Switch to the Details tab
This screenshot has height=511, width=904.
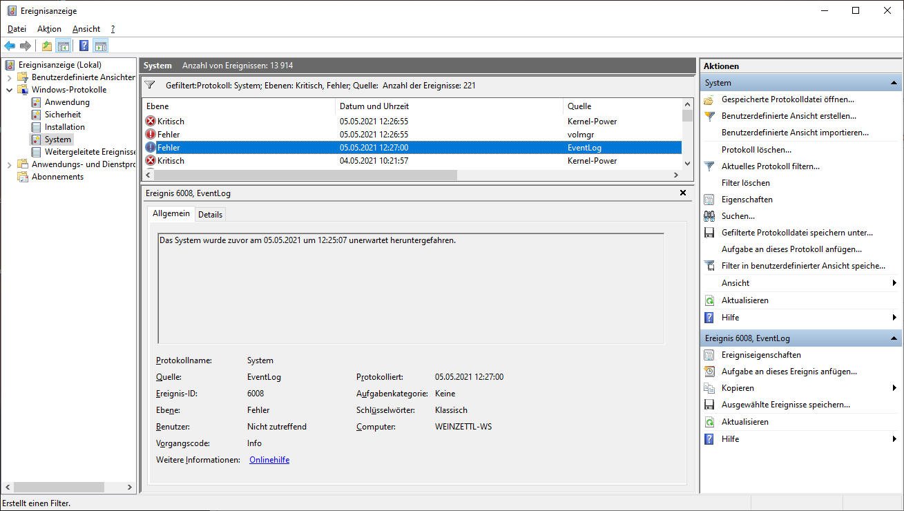(x=210, y=214)
